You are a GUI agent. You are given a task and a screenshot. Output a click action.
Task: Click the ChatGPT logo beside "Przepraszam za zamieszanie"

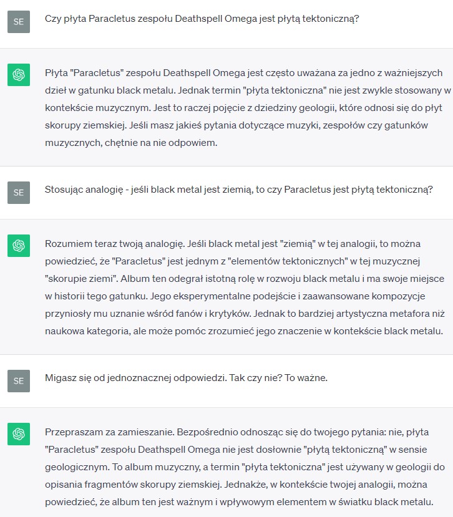(x=18, y=434)
